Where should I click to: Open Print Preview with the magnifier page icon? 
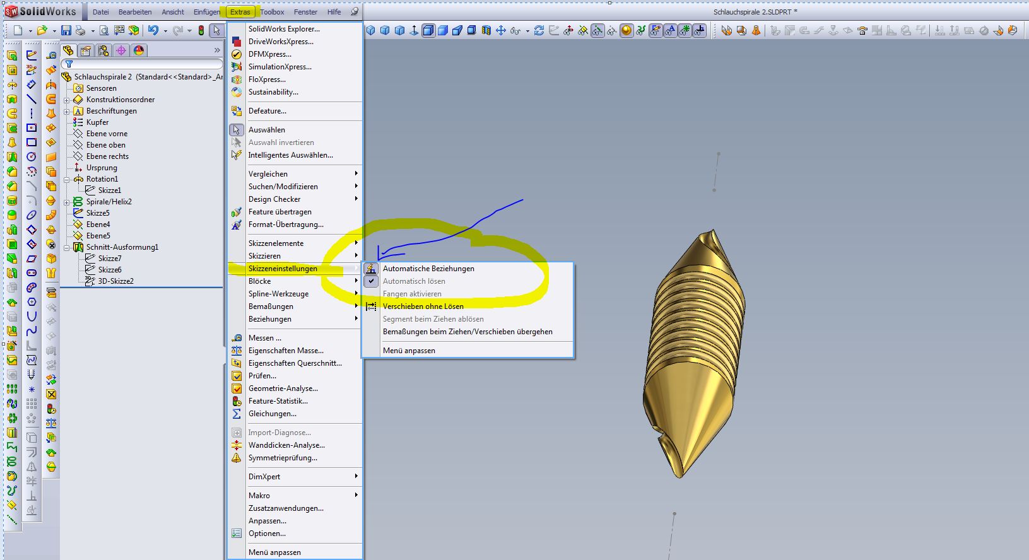(104, 30)
